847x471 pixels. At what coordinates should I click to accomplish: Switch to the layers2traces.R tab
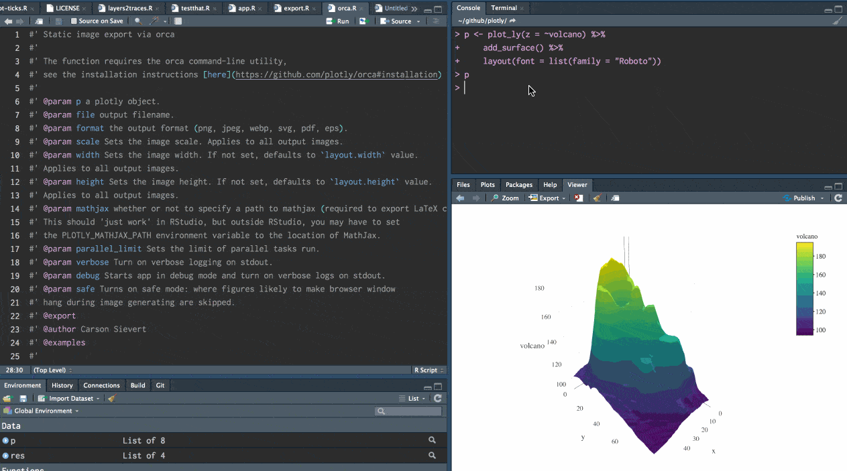point(127,9)
